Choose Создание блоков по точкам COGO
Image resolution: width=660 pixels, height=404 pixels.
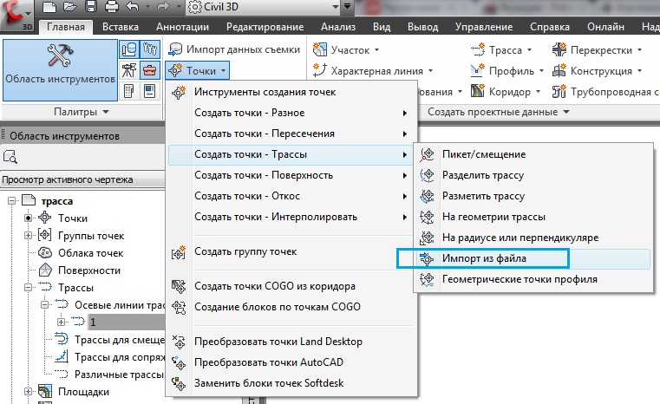coord(291,307)
